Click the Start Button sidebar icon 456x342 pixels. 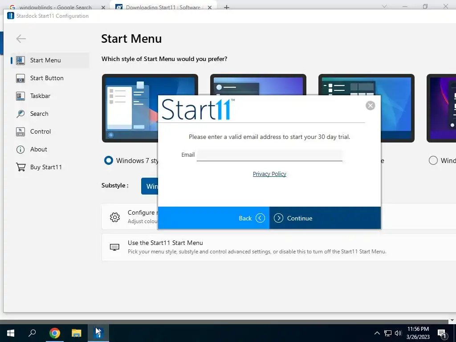tap(20, 78)
